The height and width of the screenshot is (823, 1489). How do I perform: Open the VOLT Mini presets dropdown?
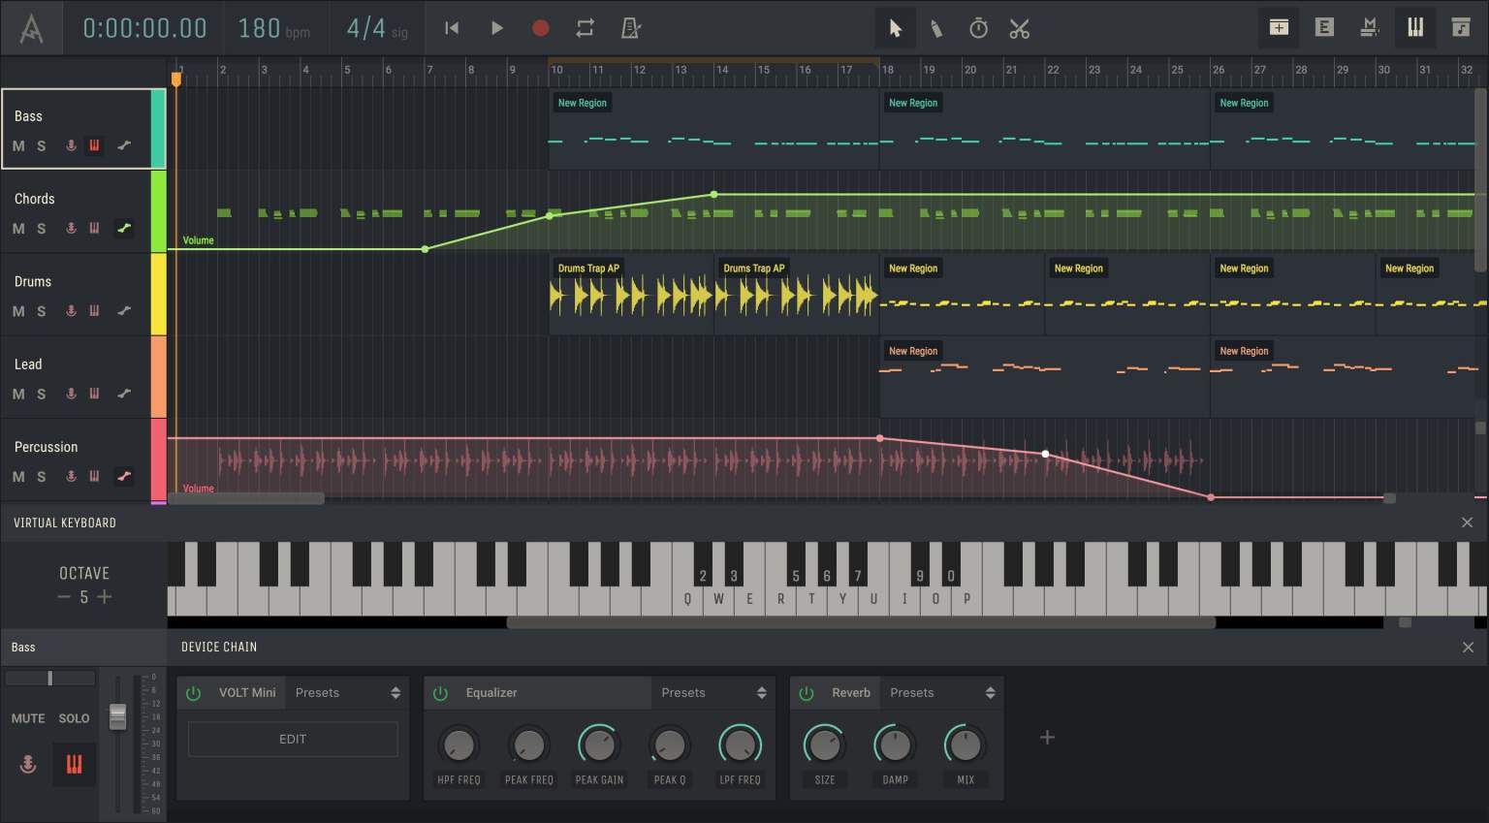tap(344, 692)
